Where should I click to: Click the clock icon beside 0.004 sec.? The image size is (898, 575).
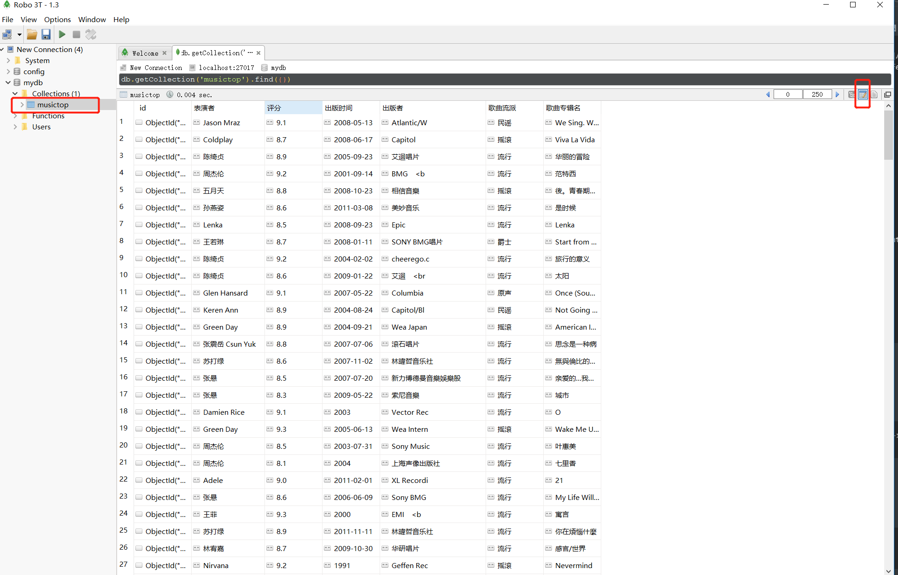170,94
